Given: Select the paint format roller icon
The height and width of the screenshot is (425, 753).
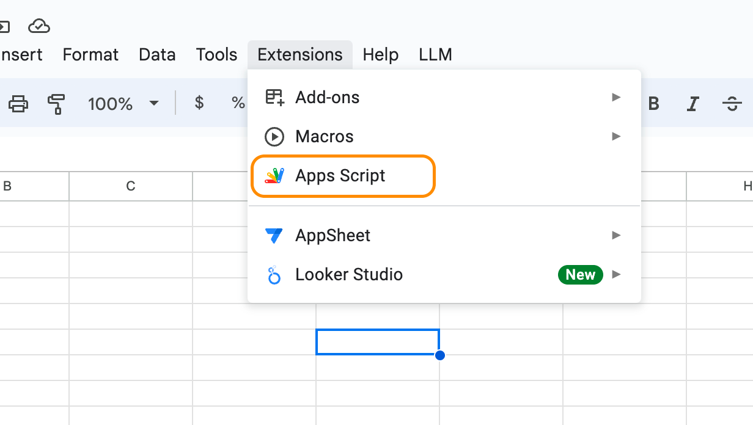Looking at the screenshot, I should coord(56,104).
